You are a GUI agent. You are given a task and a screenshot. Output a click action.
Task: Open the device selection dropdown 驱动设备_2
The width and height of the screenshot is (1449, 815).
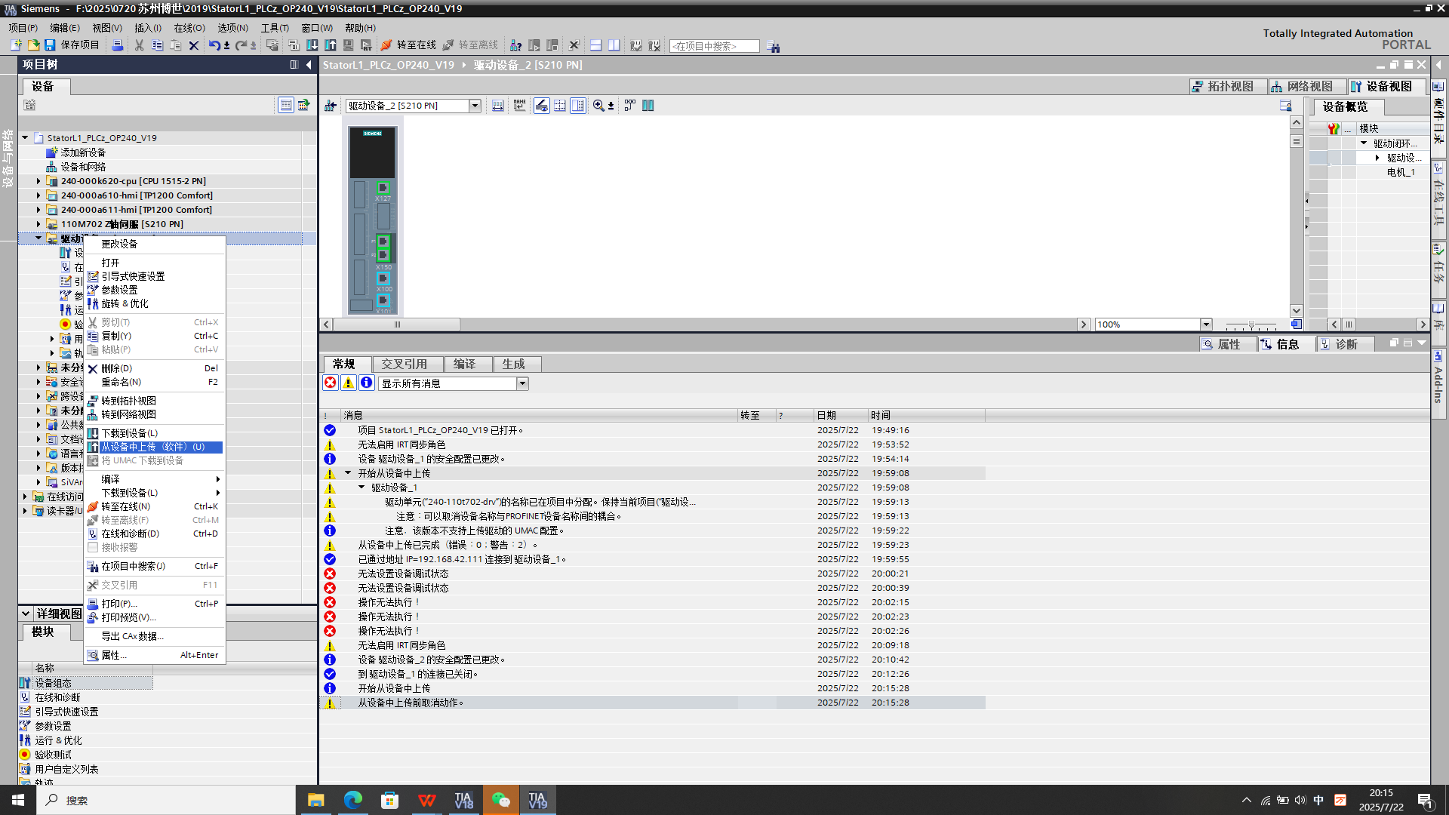pos(475,106)
